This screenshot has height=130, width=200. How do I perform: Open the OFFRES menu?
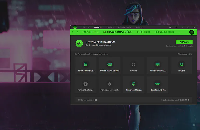[x=110, y=27]
